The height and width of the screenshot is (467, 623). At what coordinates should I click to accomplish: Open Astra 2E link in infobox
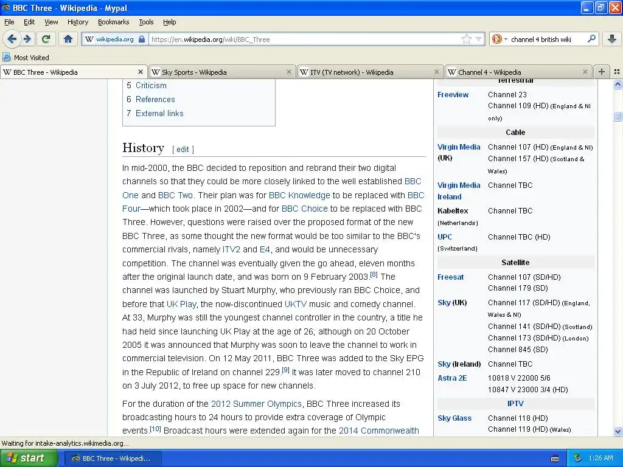pos(452,378)
